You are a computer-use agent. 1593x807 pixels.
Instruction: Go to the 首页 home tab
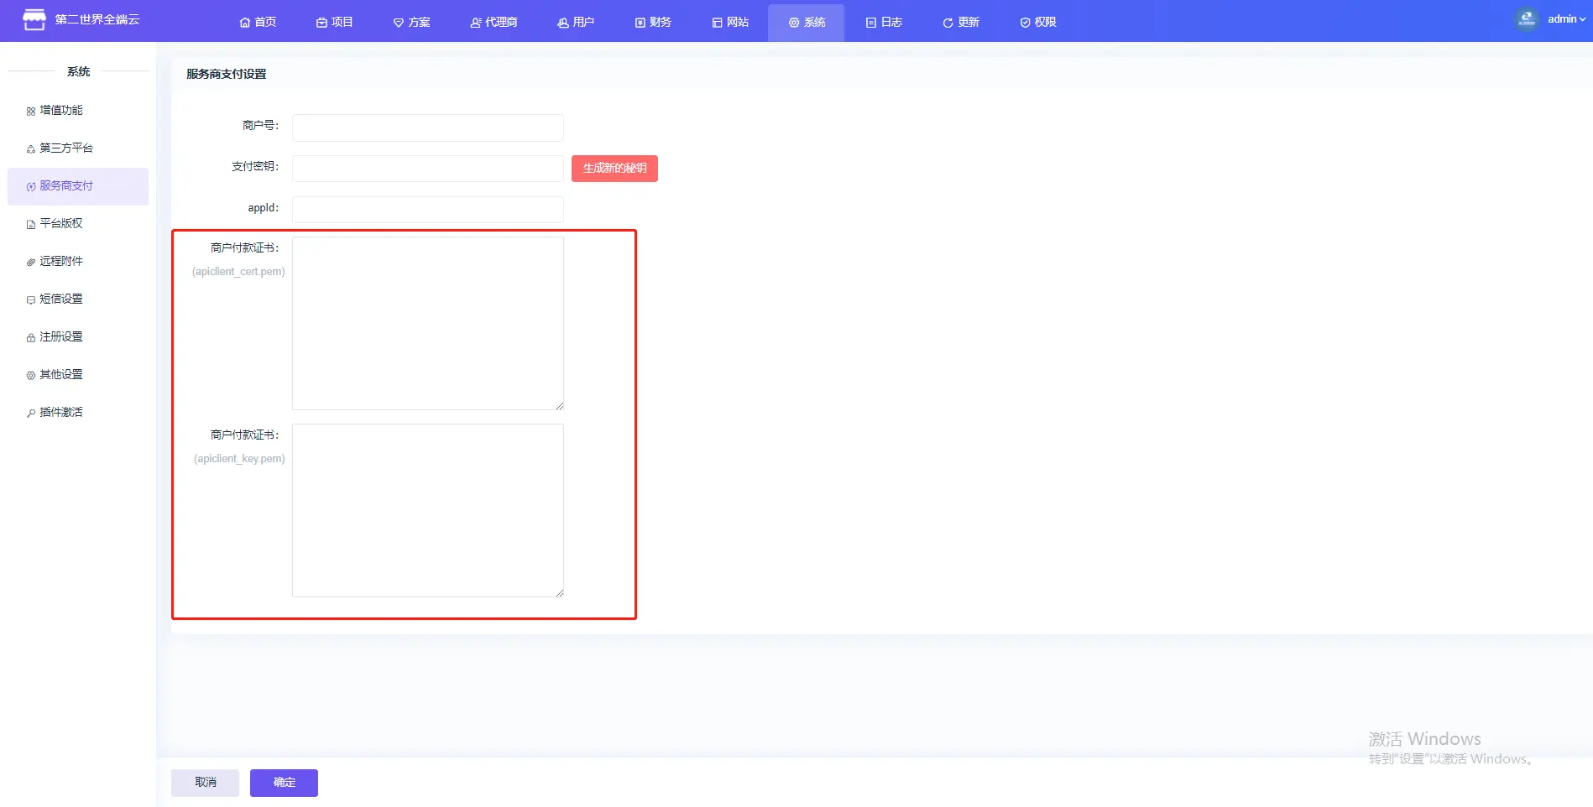coord(258,22)
